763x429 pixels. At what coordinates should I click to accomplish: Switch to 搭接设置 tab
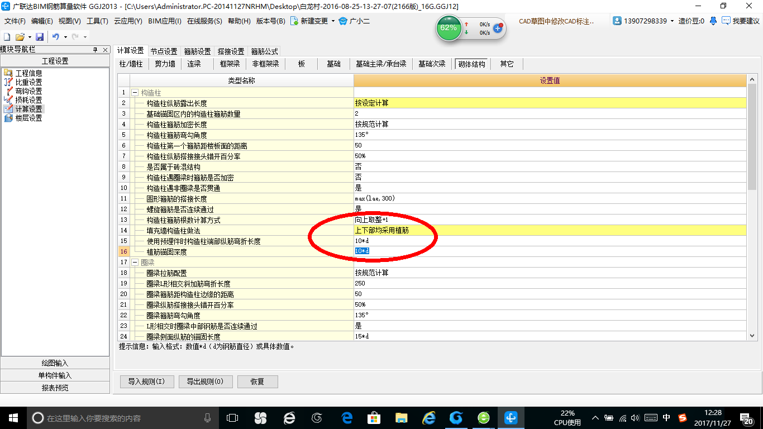pos(231,51)
